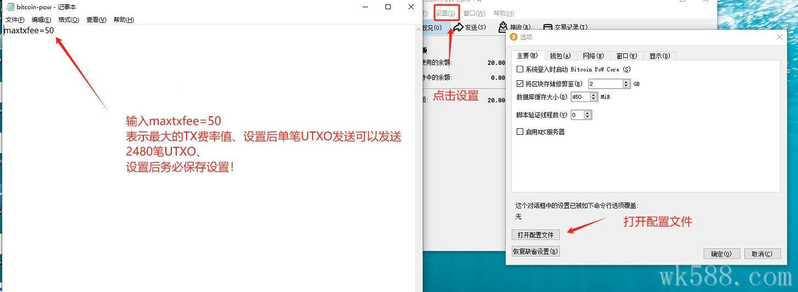
Task: Click the 确定(O) button
Action: pos(722,254)
